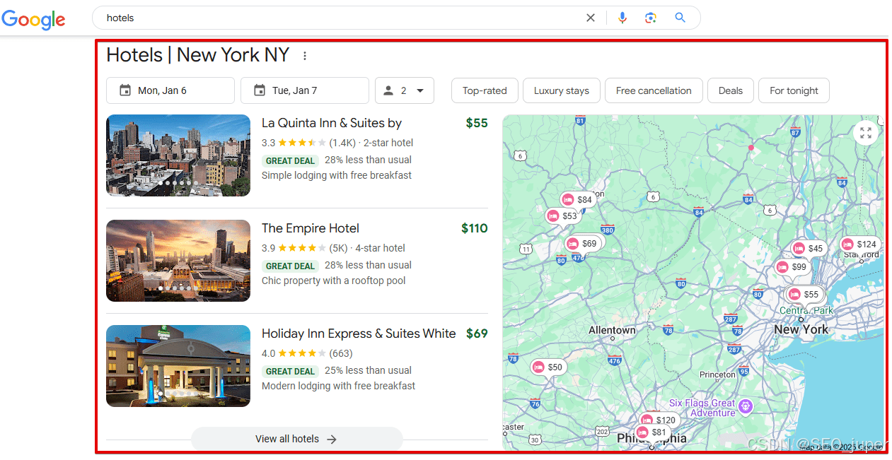
Task: Open La Quinta Inn & Suites listing title
Action: [332, 123]
